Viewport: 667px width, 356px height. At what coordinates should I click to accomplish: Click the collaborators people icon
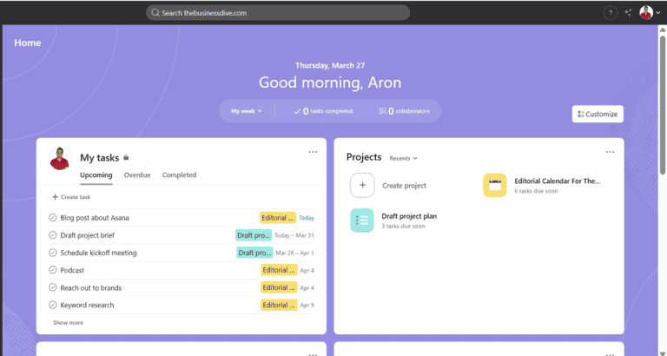[382, 111]
